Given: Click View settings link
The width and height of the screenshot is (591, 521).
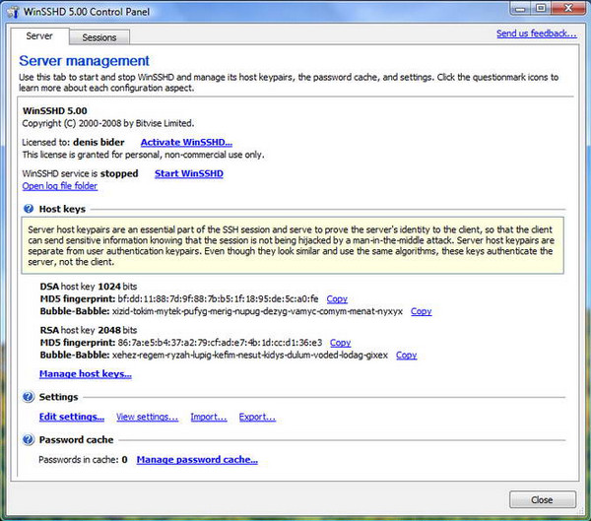Looking at the screenshot, I should pyautogui.click(x=148, y=417).
